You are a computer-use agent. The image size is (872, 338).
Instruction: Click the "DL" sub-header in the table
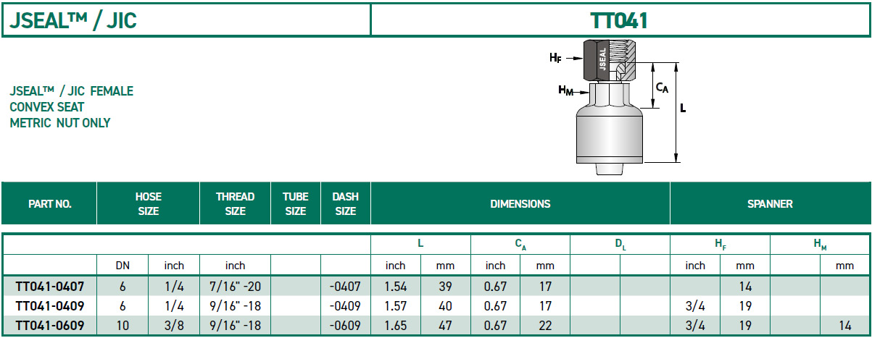(x=620, y=245)
